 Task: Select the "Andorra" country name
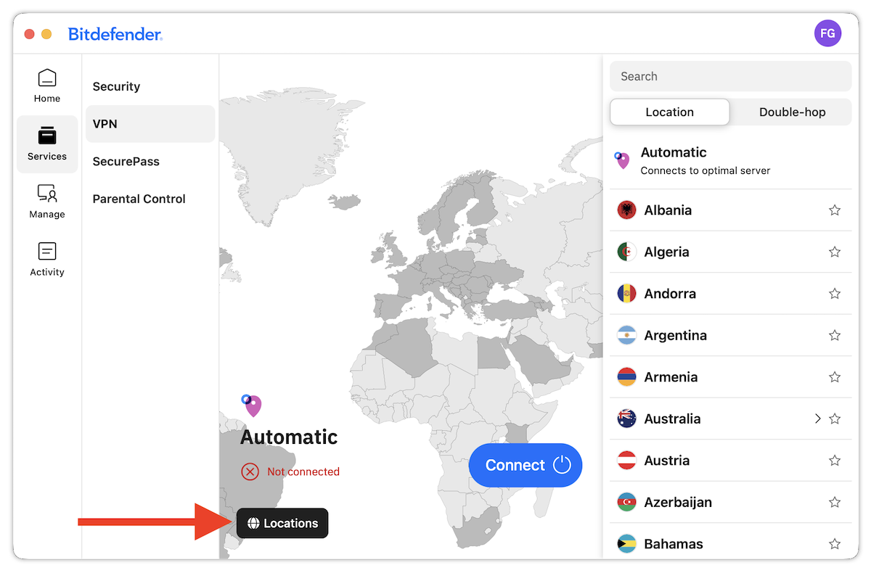[670, 294]
